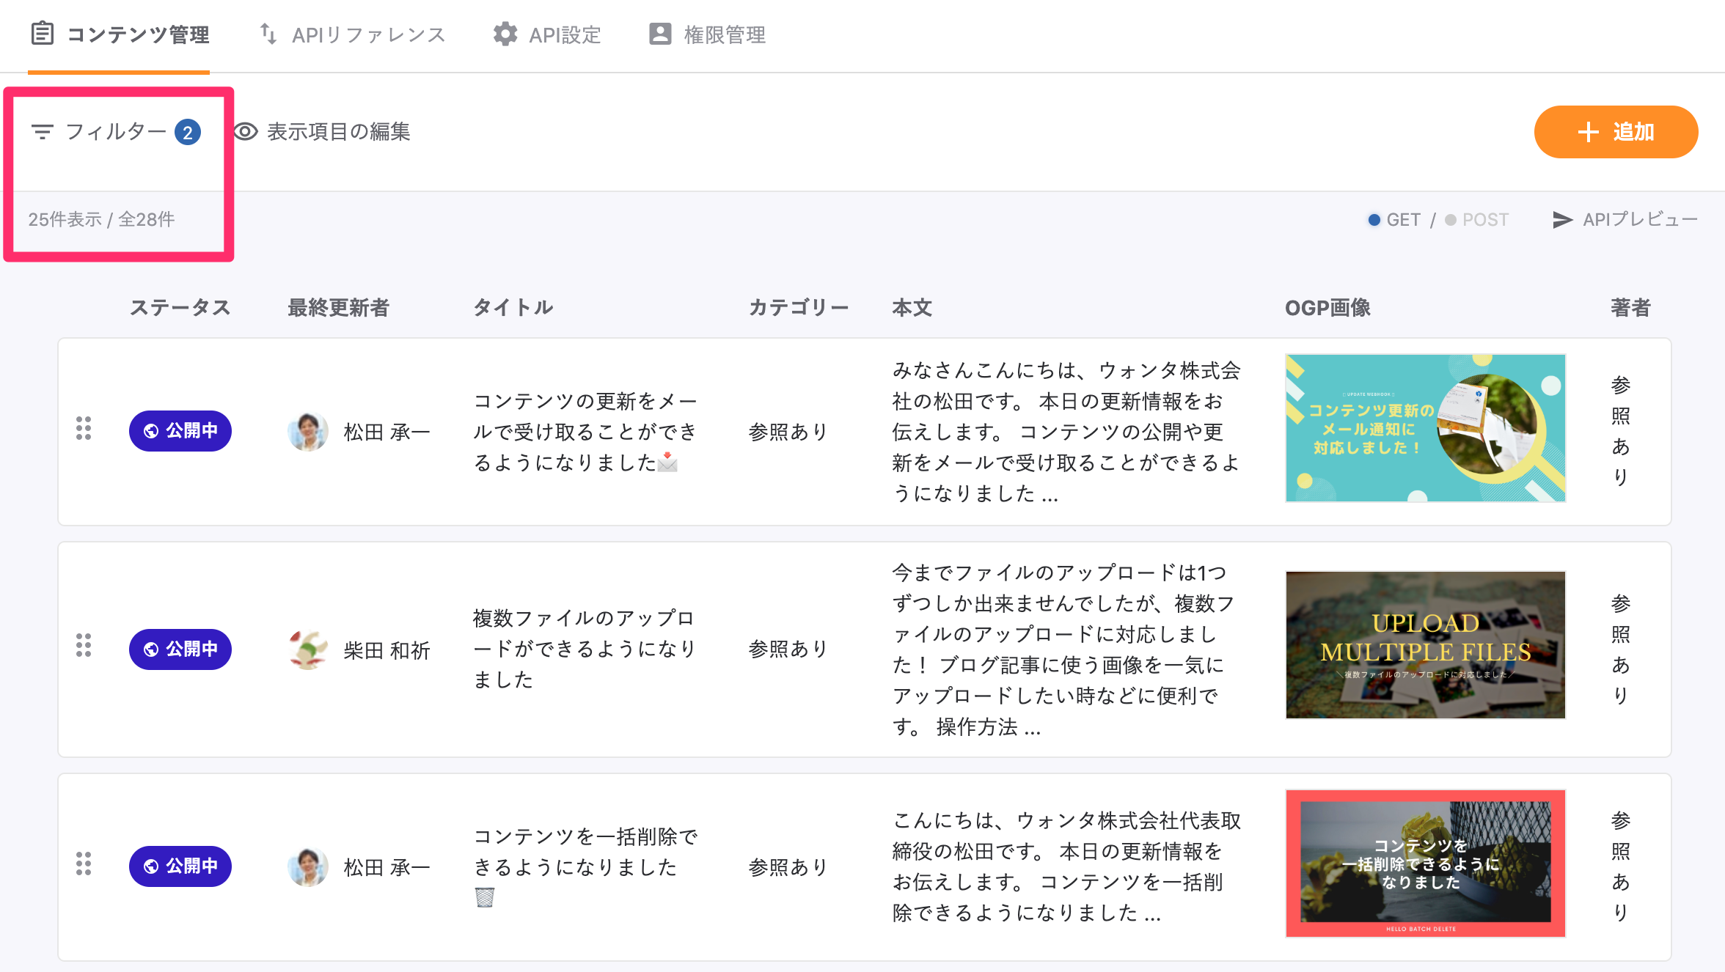Image resolution: width=1725 pixels, height=972 pixels.
Task: Click the 公開中 badge on 柴田 和祈 row
Action: [180, 649]
